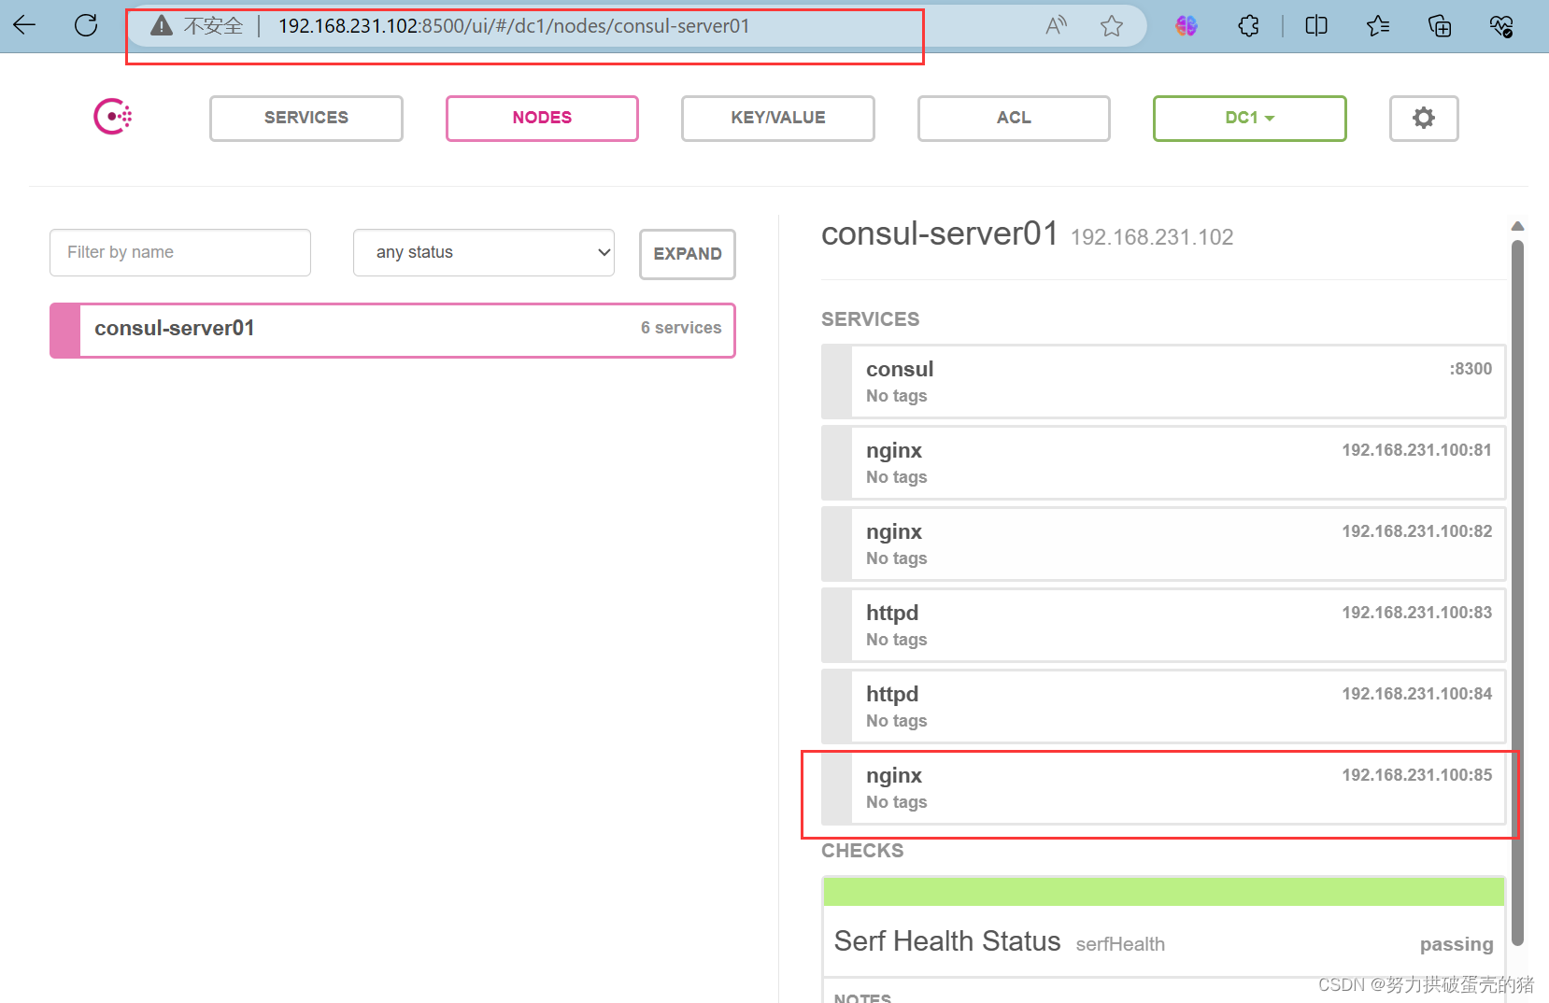Select the consul-server01 node entry
Screen dimensions: 1549x1003
tap(392, 330)
